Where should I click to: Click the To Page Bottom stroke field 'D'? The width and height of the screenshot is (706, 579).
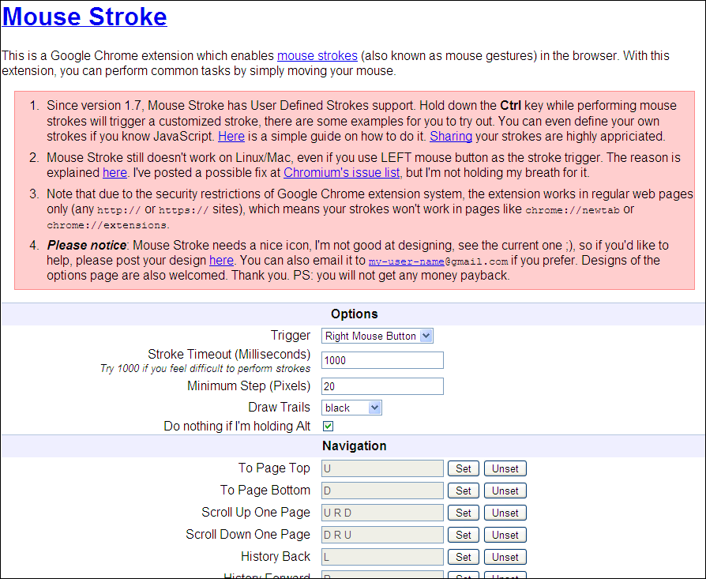point(382,491)
